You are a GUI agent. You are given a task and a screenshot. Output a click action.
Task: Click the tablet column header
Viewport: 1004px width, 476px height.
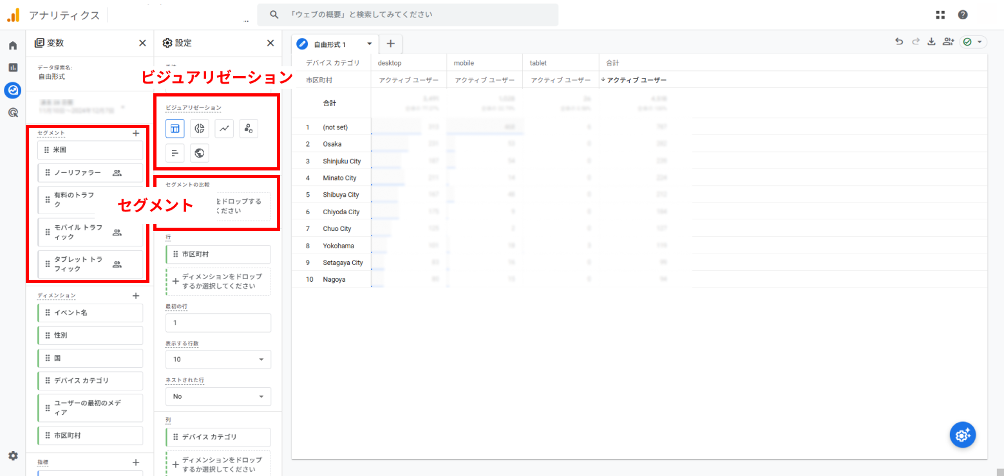click(538, 63)
